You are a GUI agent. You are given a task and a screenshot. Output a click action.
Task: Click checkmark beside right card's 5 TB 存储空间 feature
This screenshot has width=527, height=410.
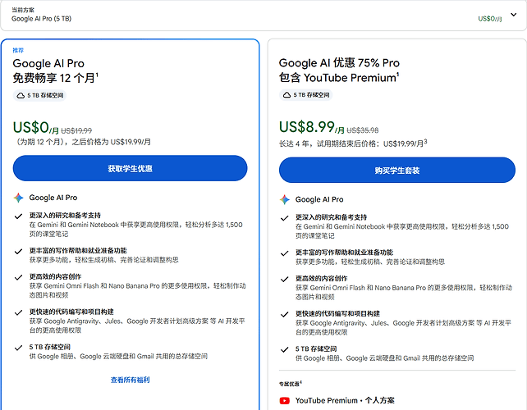coord(284,349)
